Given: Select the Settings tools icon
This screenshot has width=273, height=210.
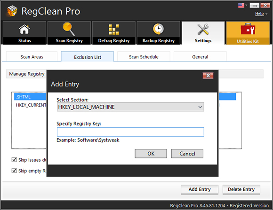Looking at the screenshot, I should click(x=203, y=29).
